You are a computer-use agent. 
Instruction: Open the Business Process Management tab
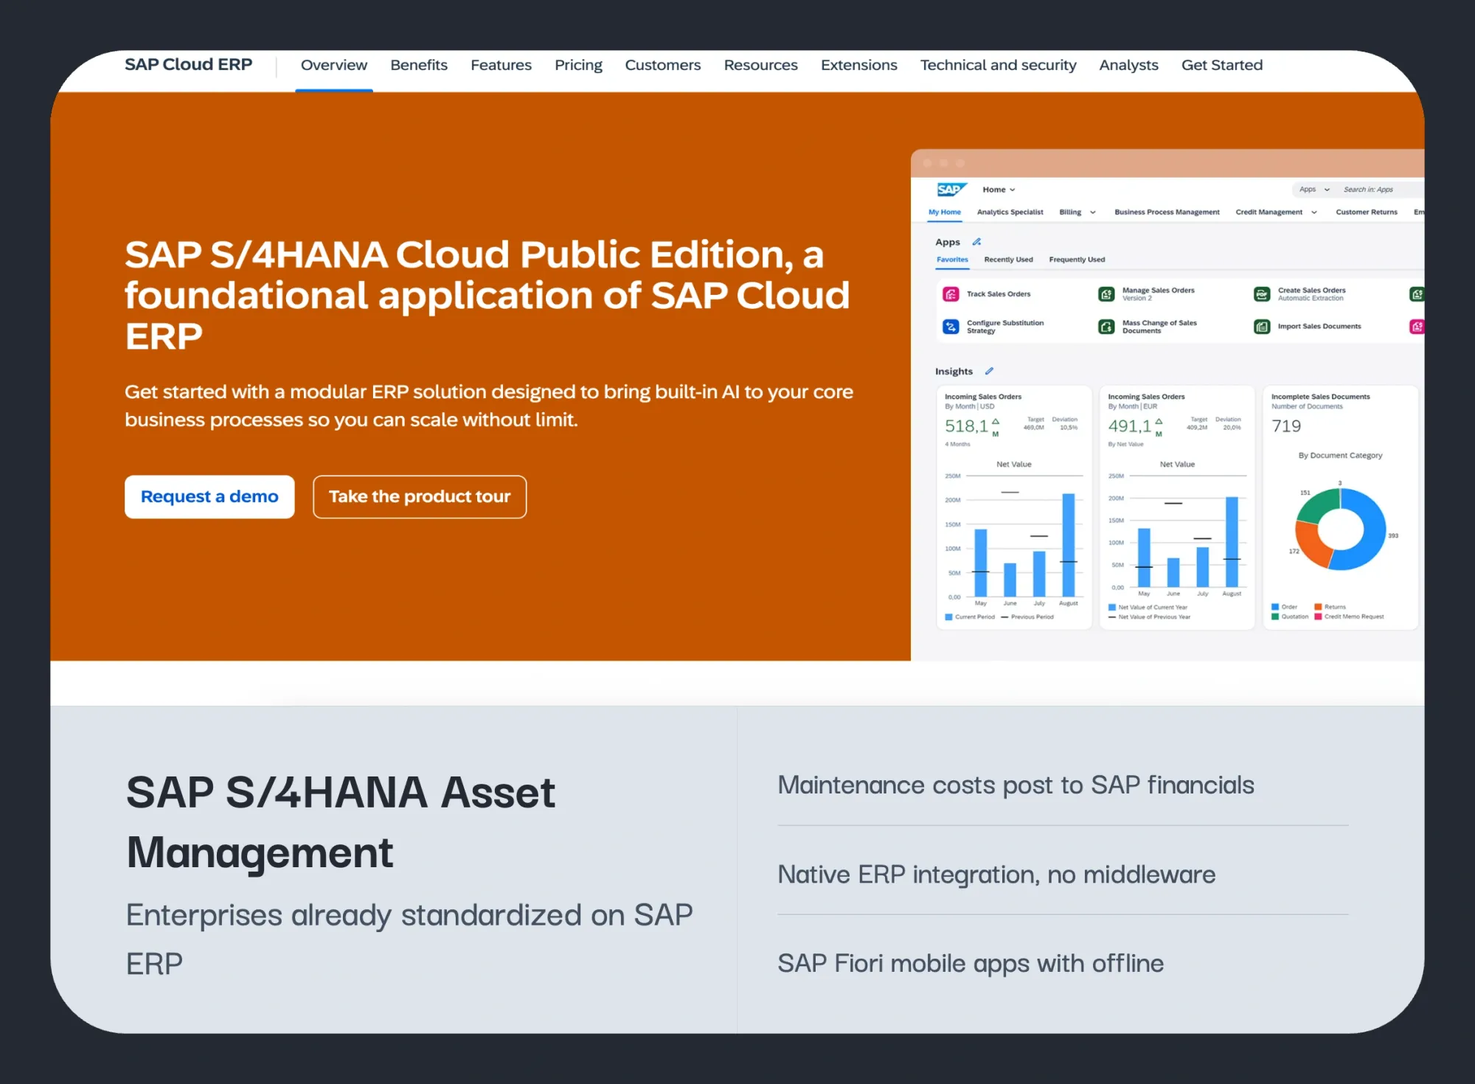1167,212
